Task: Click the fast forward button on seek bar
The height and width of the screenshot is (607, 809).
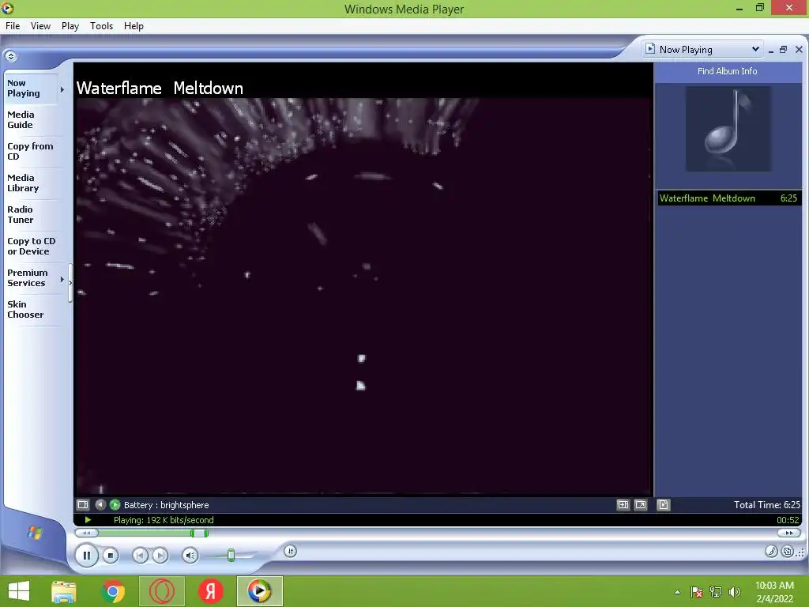Action: pos(789,533)
